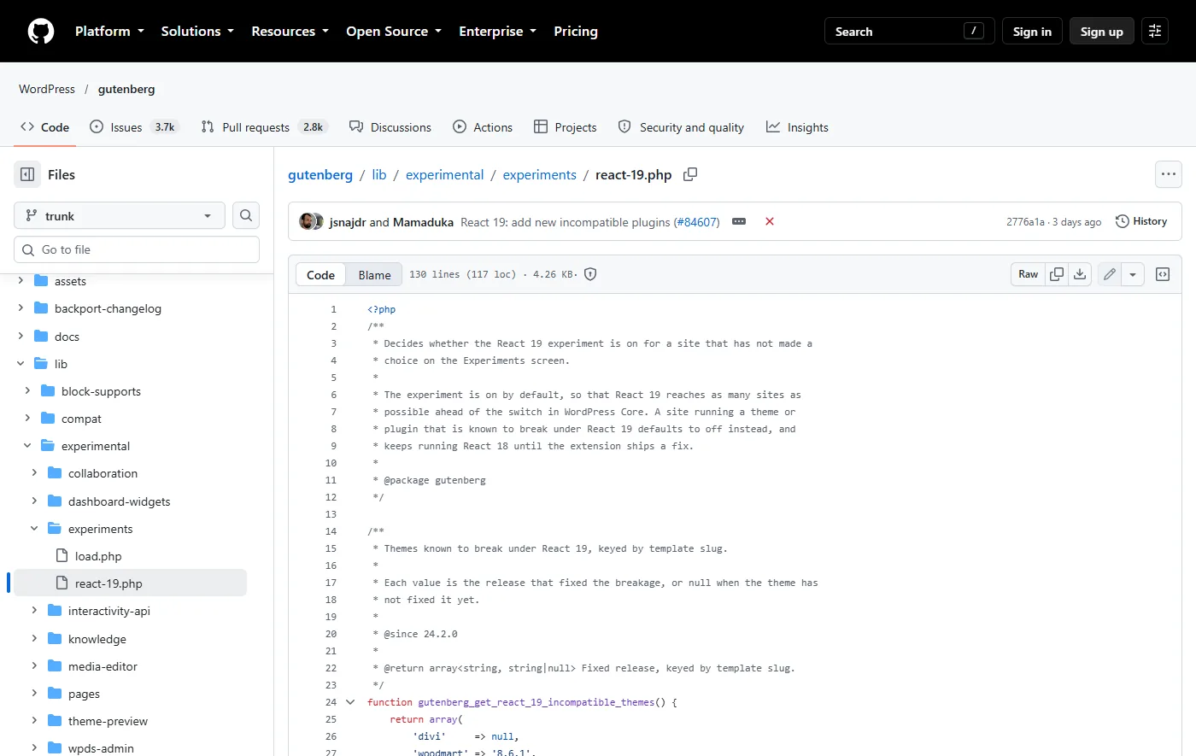
Task: Show the failed checks red X status
Action: click(x=770, y=221)
